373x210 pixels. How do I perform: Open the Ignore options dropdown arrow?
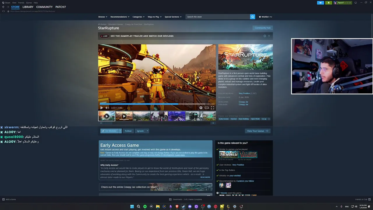point(147,131)
